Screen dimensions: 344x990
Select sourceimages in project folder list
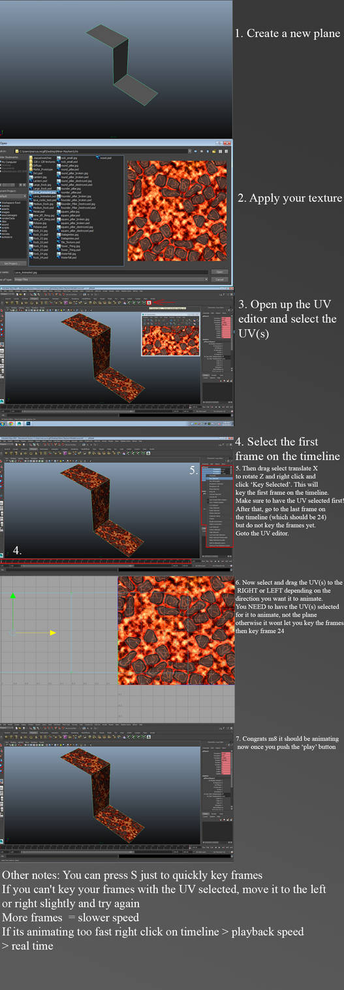click(10, 216)
